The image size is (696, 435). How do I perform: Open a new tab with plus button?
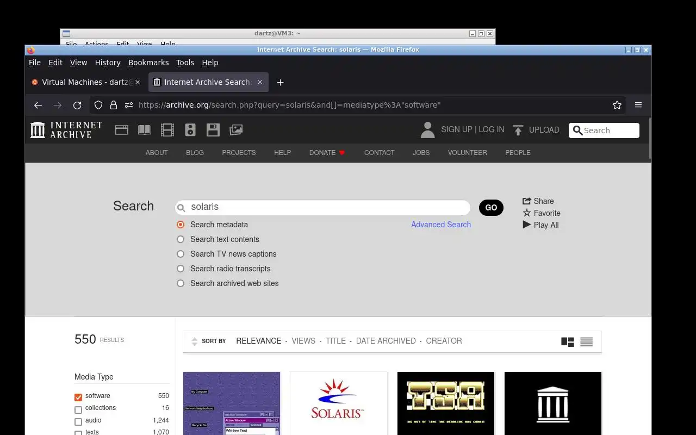tap(280, 82)
